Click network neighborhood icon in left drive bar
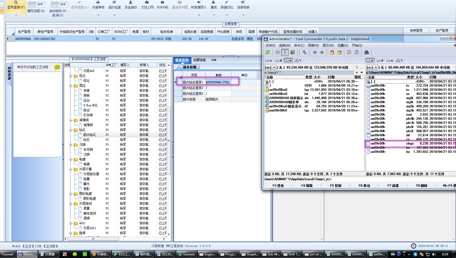This screenshot has height=258, width=456. click(x=297, y=60)
